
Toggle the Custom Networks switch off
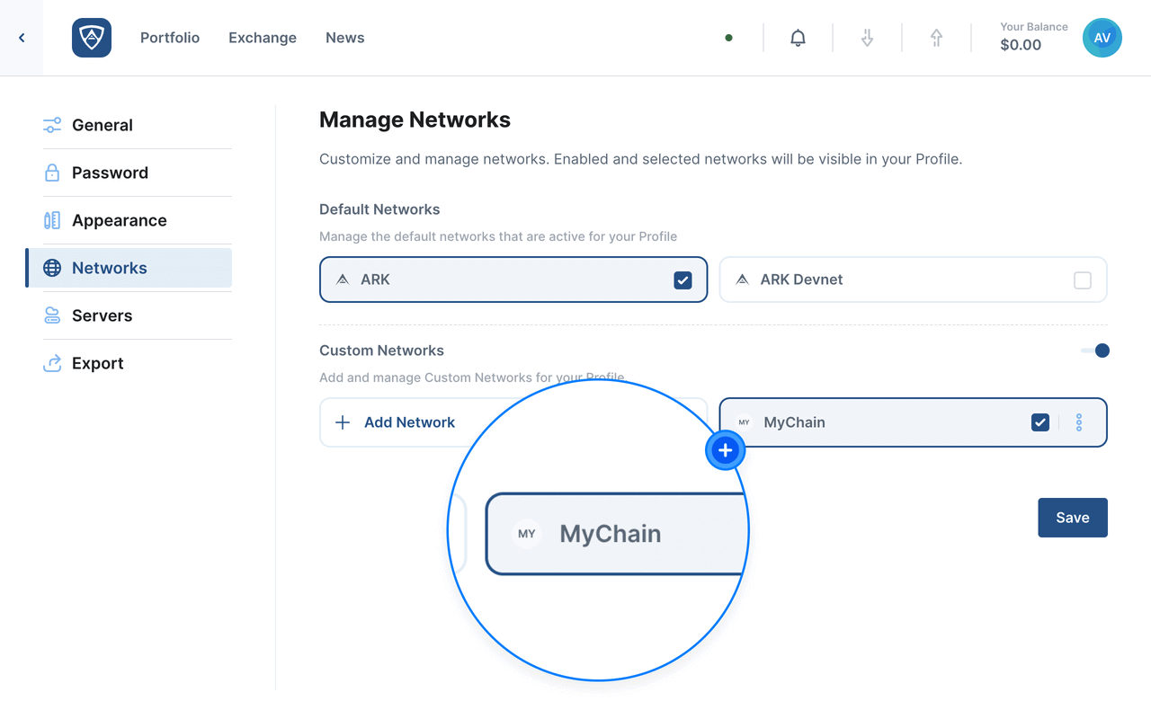tap(1095, 351)
